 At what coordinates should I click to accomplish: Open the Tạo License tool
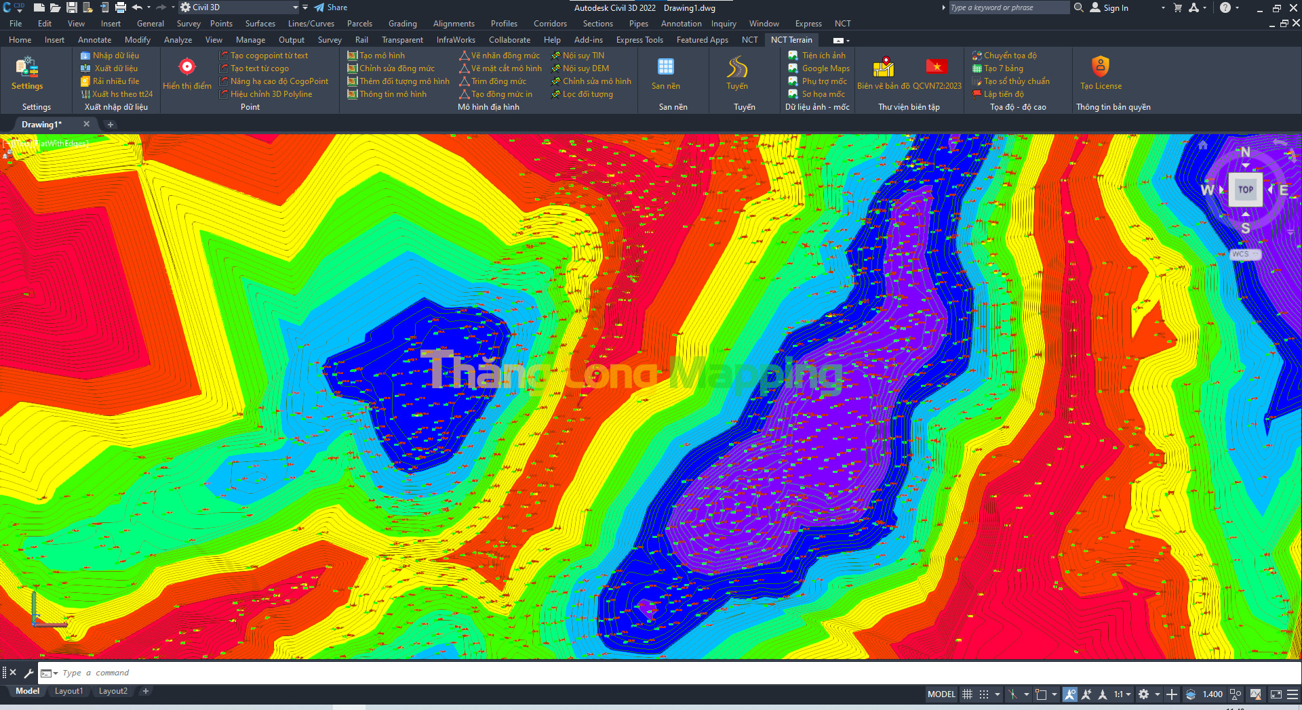coord(1100,67)
